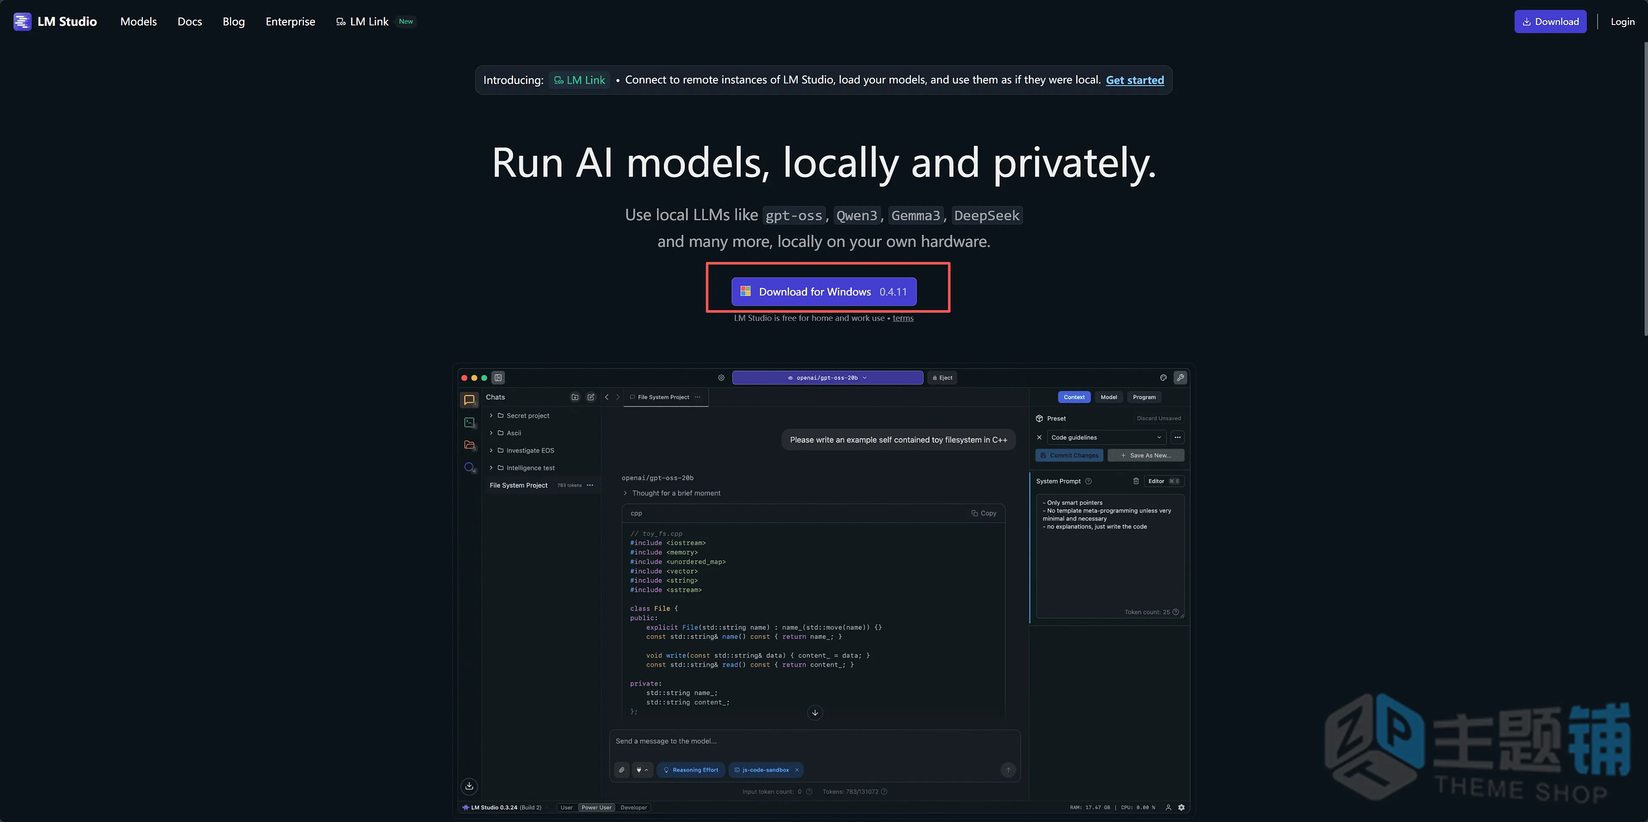This screenshot has height=822, width=1648.
Task: Toggle the sidebar collapse icon
Action: (x=499, y=378)
